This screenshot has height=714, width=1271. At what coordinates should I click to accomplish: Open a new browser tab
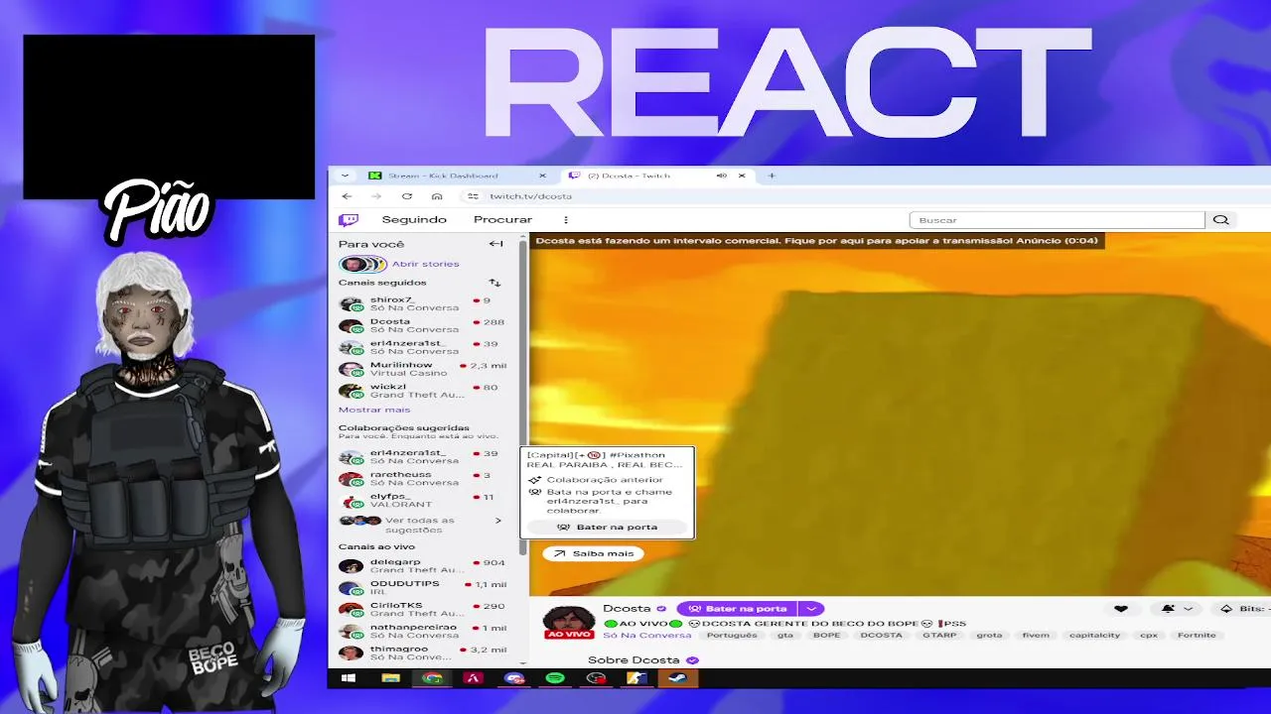[x=772, y=176]
